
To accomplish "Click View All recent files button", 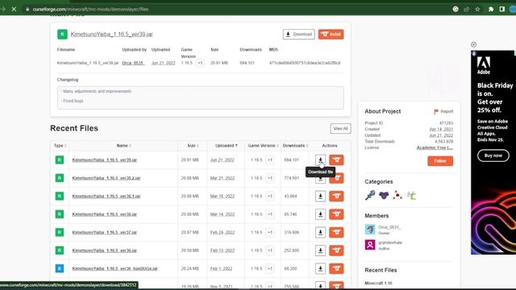I will pos(340,129).
